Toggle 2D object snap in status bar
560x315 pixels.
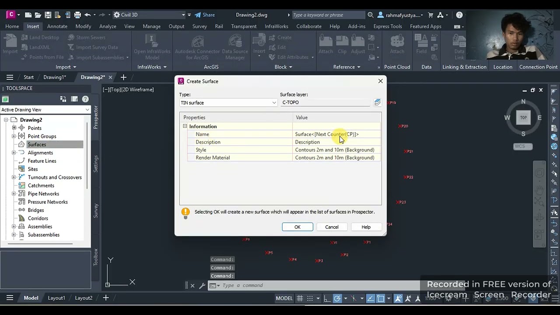pos(381,298)
